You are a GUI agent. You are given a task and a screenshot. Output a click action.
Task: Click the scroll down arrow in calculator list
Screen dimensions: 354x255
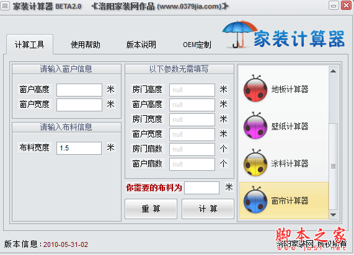(x=333, y=215)
